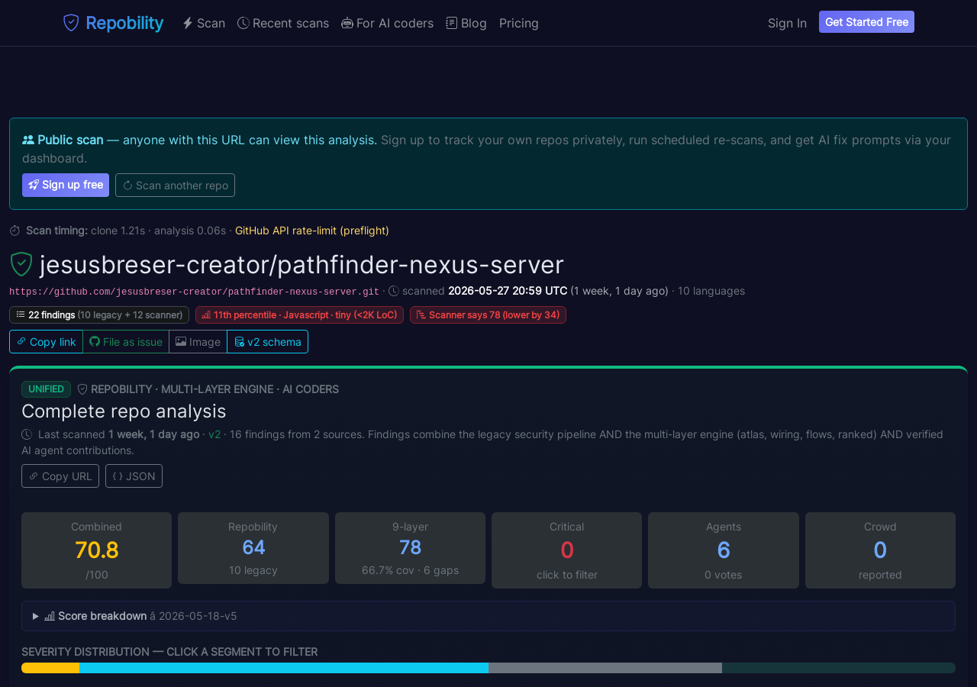Visit the Blog section
The image size is (977, 687).
tap(466, 23)
